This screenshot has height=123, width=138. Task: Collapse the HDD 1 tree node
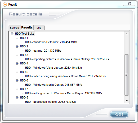(x=17, y=38)
